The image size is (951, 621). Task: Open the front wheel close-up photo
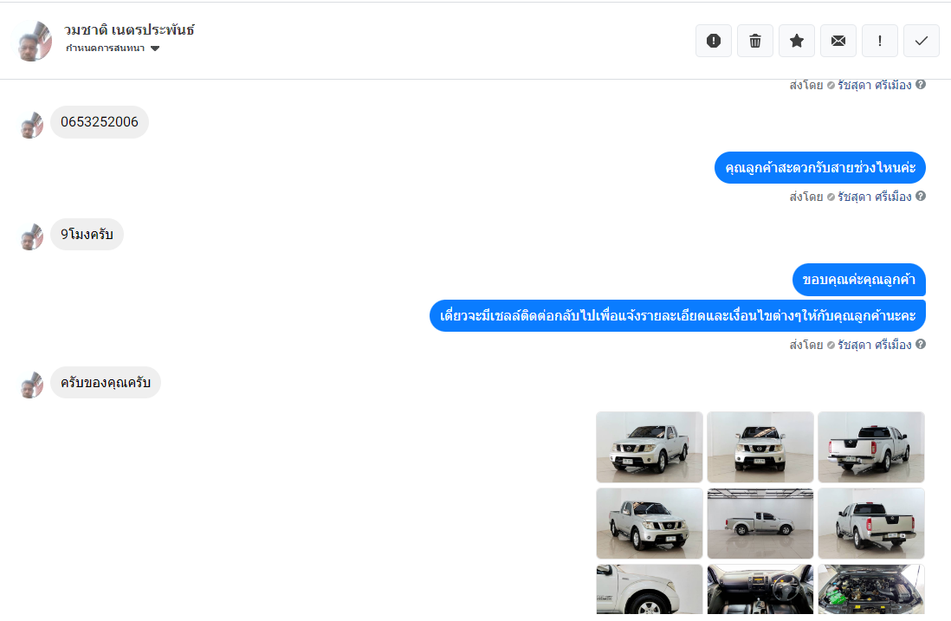click(x=650, y=590)
